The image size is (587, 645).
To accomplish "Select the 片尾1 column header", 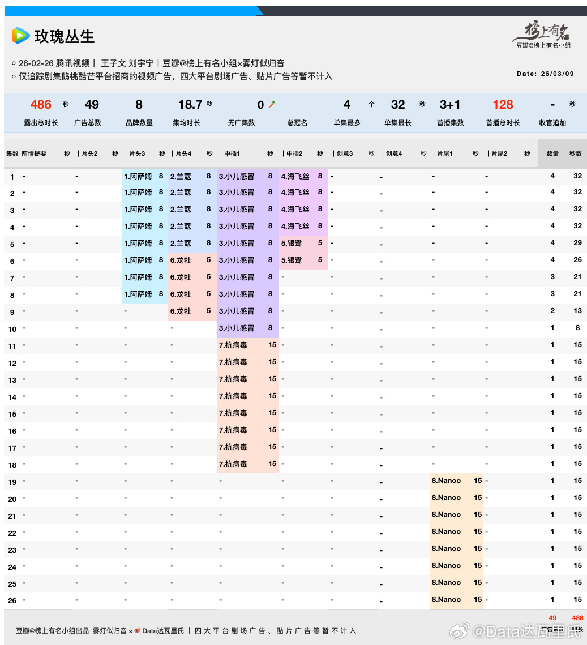I will (444, 153).
